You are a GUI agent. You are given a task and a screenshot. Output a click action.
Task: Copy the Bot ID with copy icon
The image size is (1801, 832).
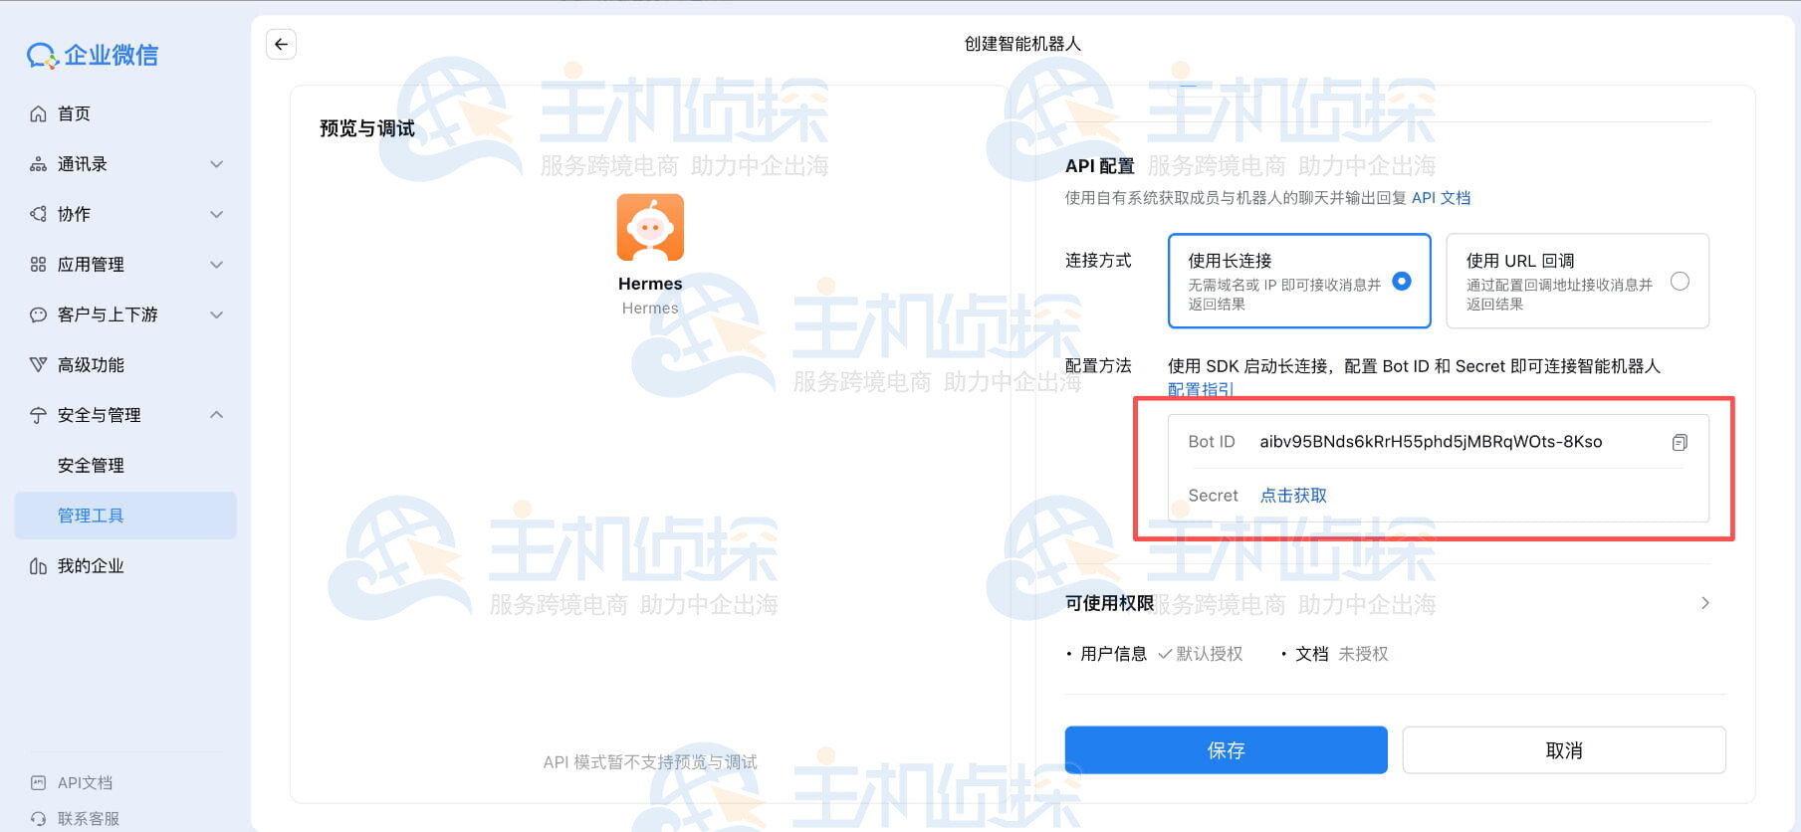[x=1680, y=442]
